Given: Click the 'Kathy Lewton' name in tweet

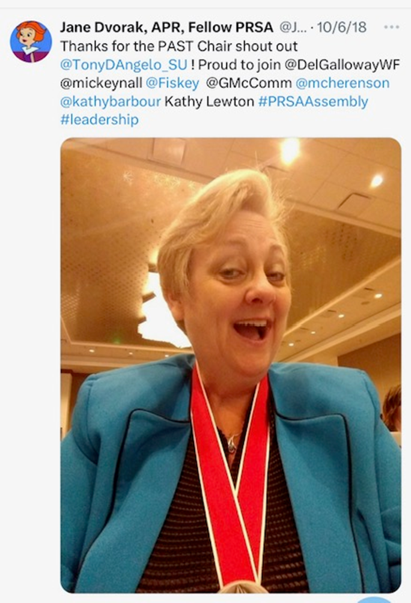Looking at the screenshot, I should tap(209, 102).
